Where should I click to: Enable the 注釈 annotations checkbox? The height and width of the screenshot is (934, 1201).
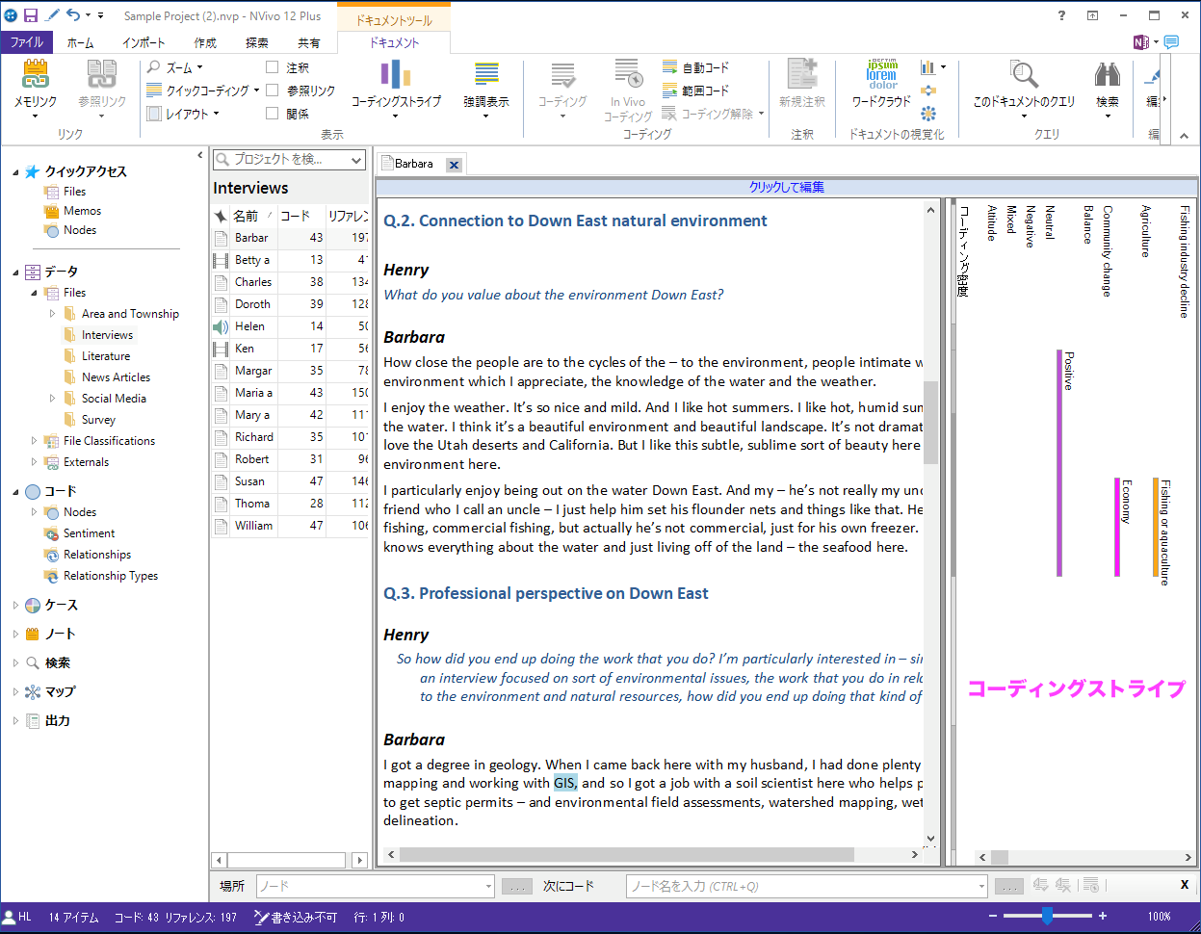point(273,67)
